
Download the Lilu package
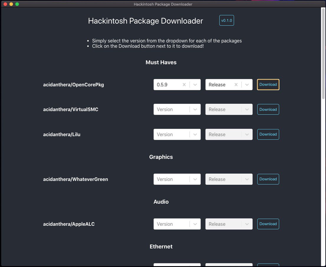[268, 134]
